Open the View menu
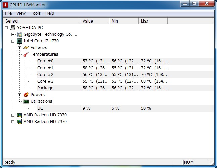 coord(21,13)
